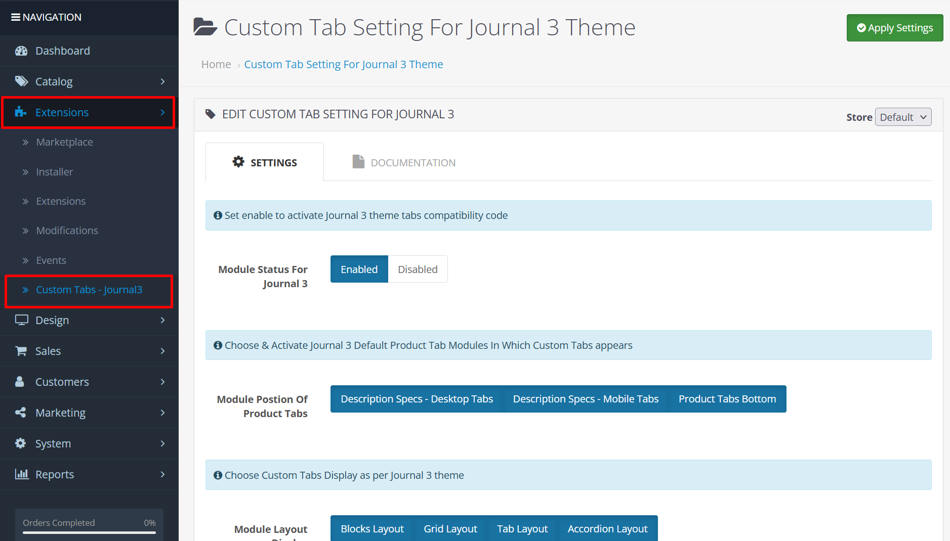Expand the System menu chevron
Screen dimensions: 950x541
tap(162, 443)
